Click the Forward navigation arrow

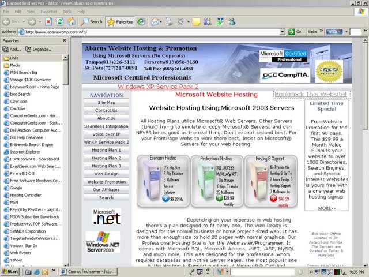point(32,22)
